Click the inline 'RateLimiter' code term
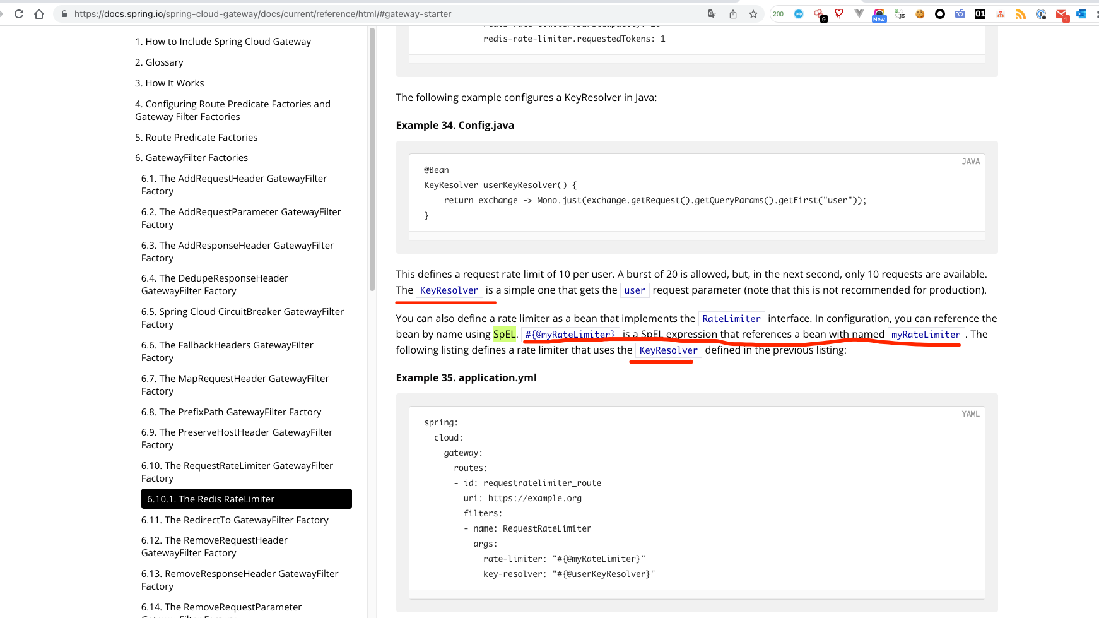Screen dimensions: 1099x618 pos(731,319)
